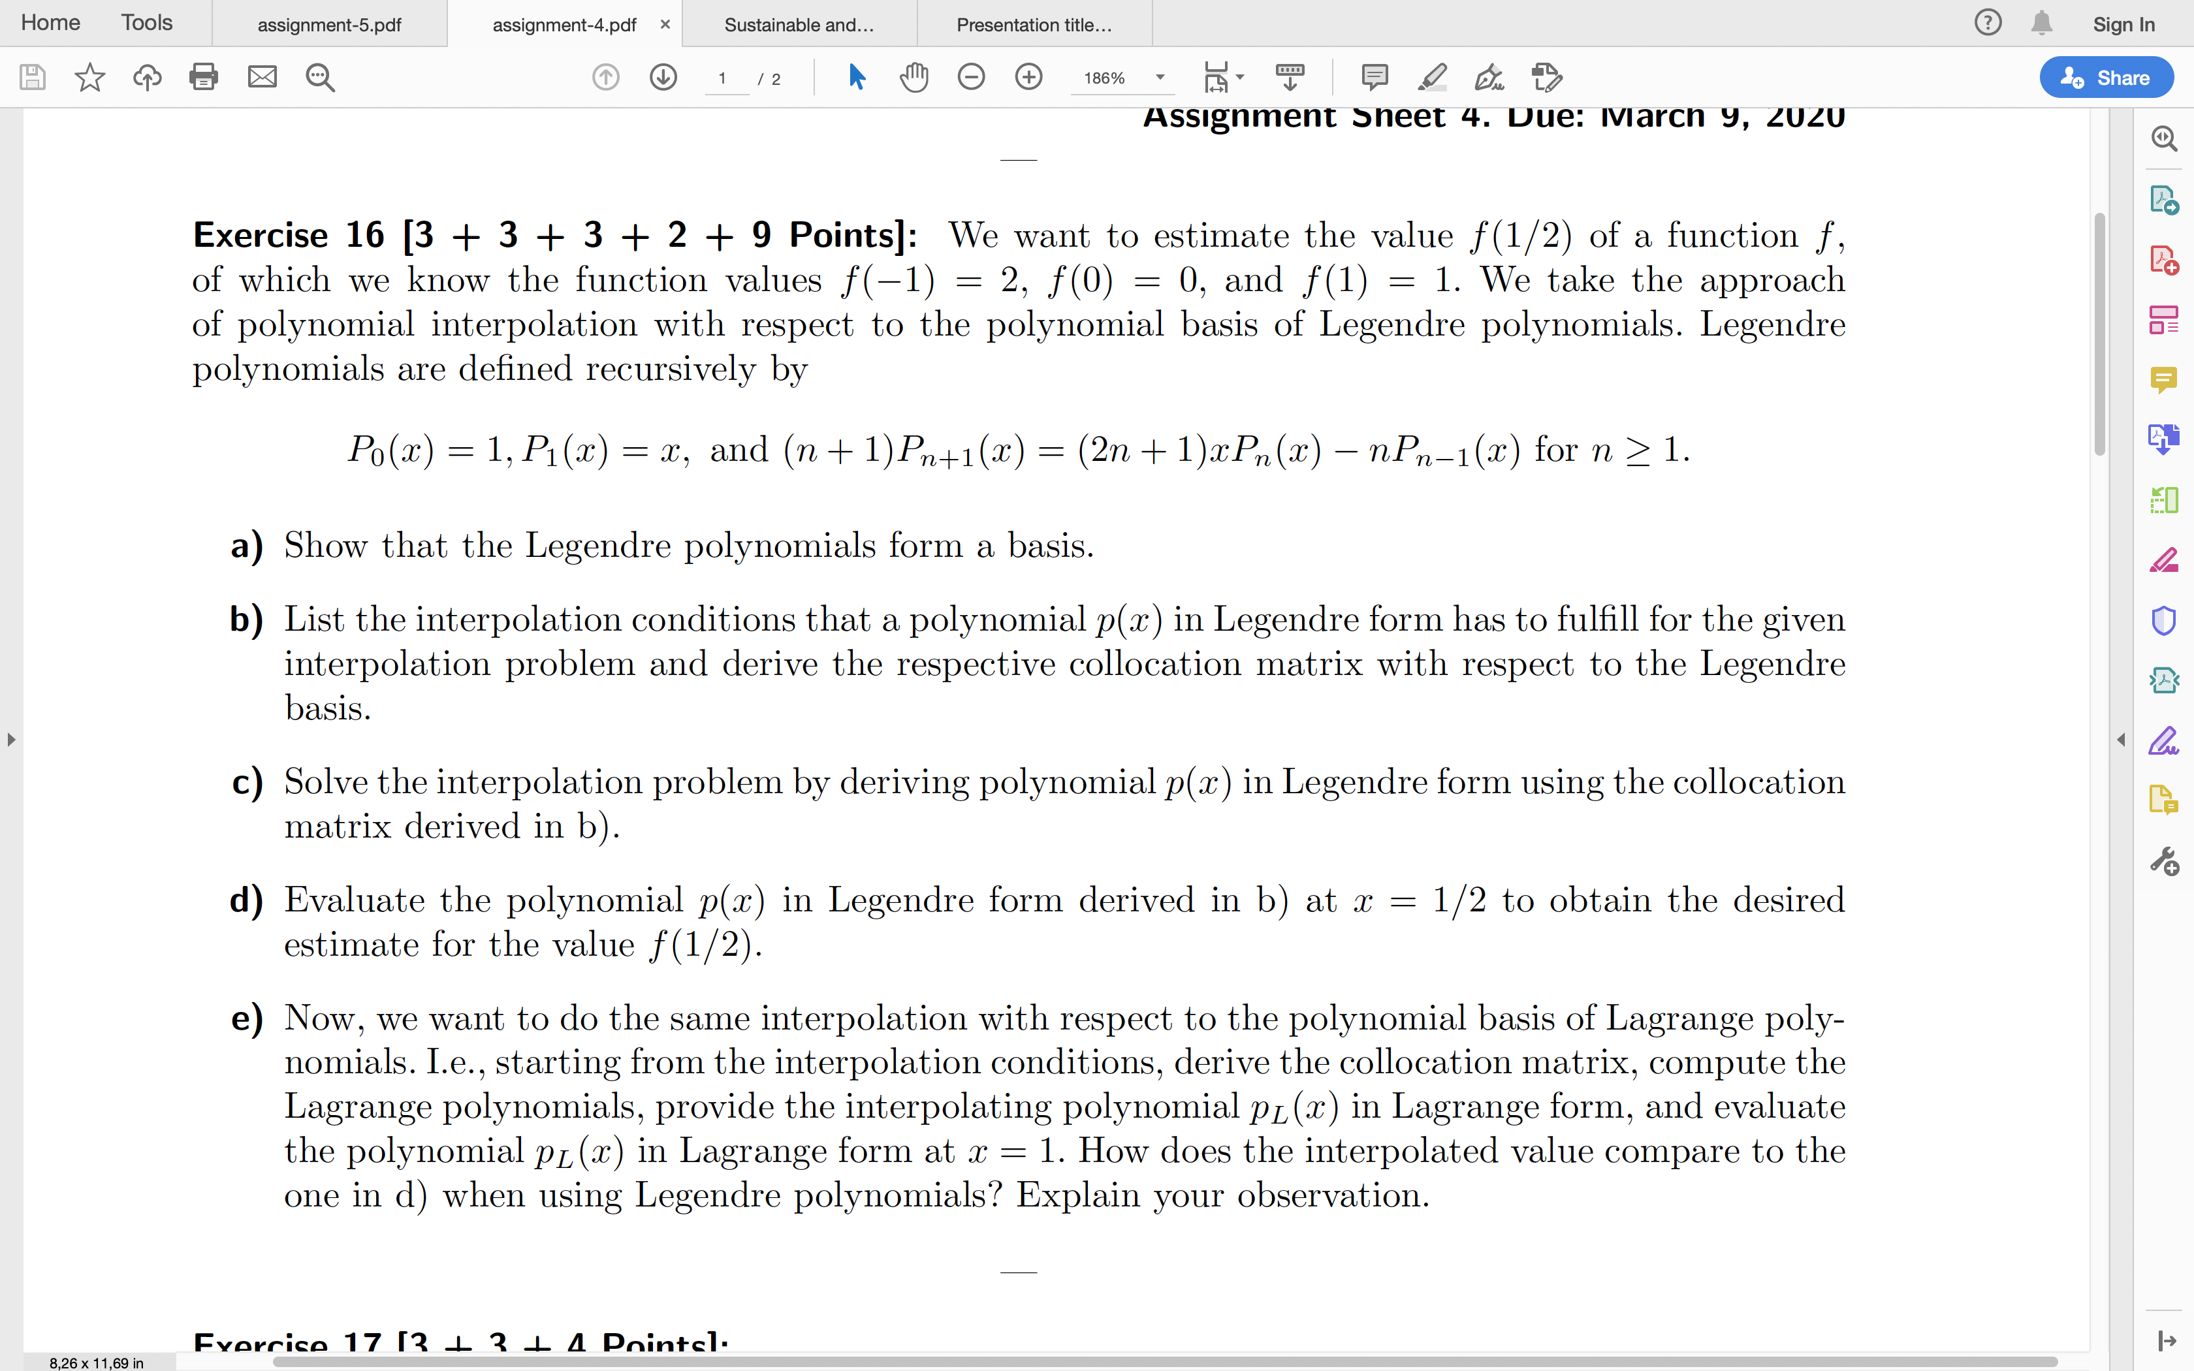Toggle the notification bell alerts

[2042, 24]
